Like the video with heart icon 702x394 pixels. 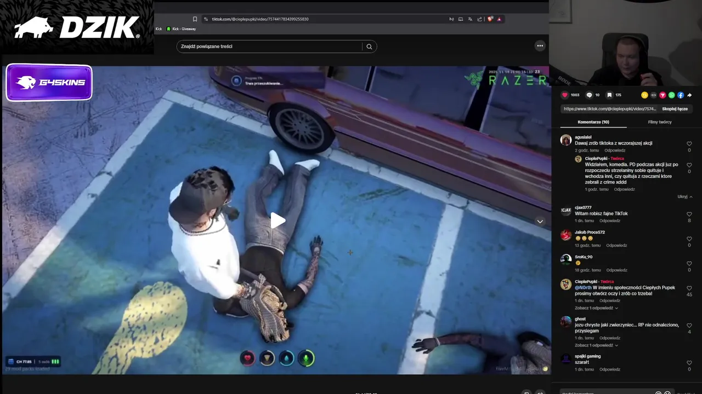click(565, 95)
